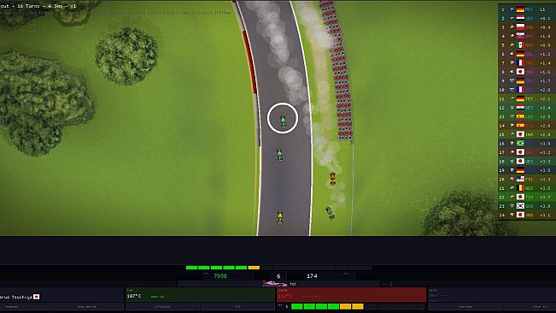
Task: Click the driver name Tsuchiya
Action: point(16,297)
